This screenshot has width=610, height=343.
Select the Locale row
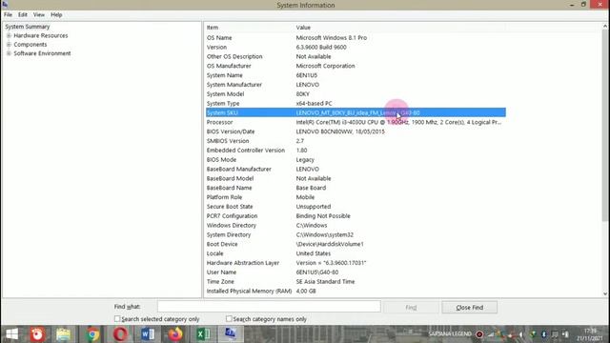click(356, 253)
